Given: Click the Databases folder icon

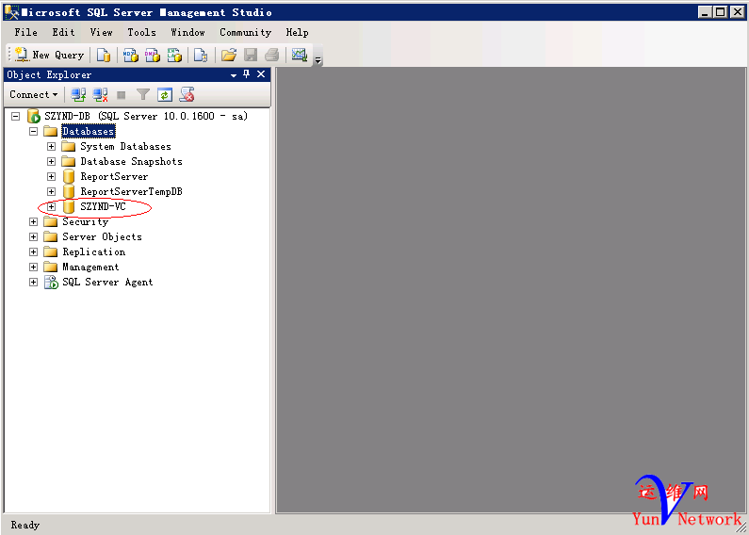Looking at the screenshot, I should pyautogui.click(x=51, y=131).
